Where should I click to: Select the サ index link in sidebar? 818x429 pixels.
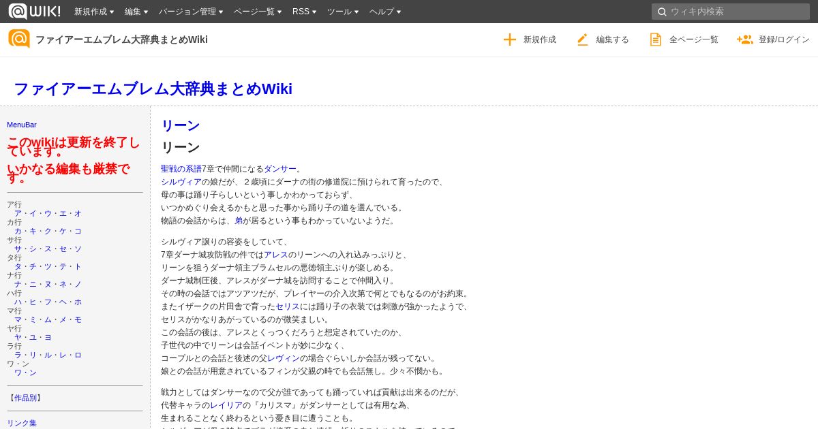point(18,249)
